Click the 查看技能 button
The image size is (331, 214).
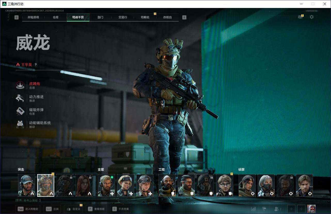click(x=96, y=209)
